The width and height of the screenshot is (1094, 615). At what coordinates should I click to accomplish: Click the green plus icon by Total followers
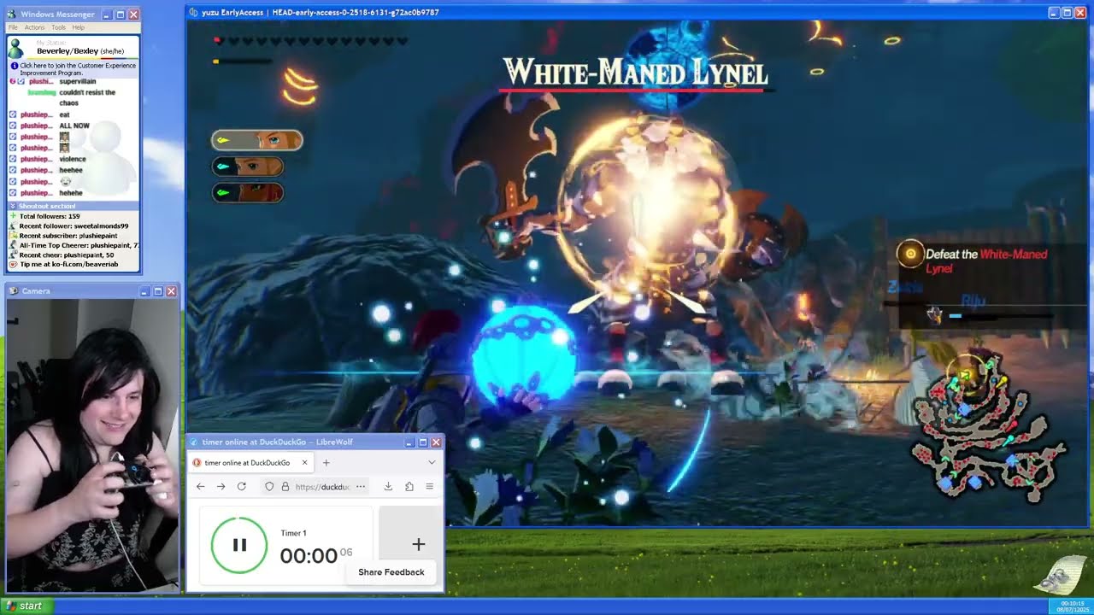click(13, 216)
